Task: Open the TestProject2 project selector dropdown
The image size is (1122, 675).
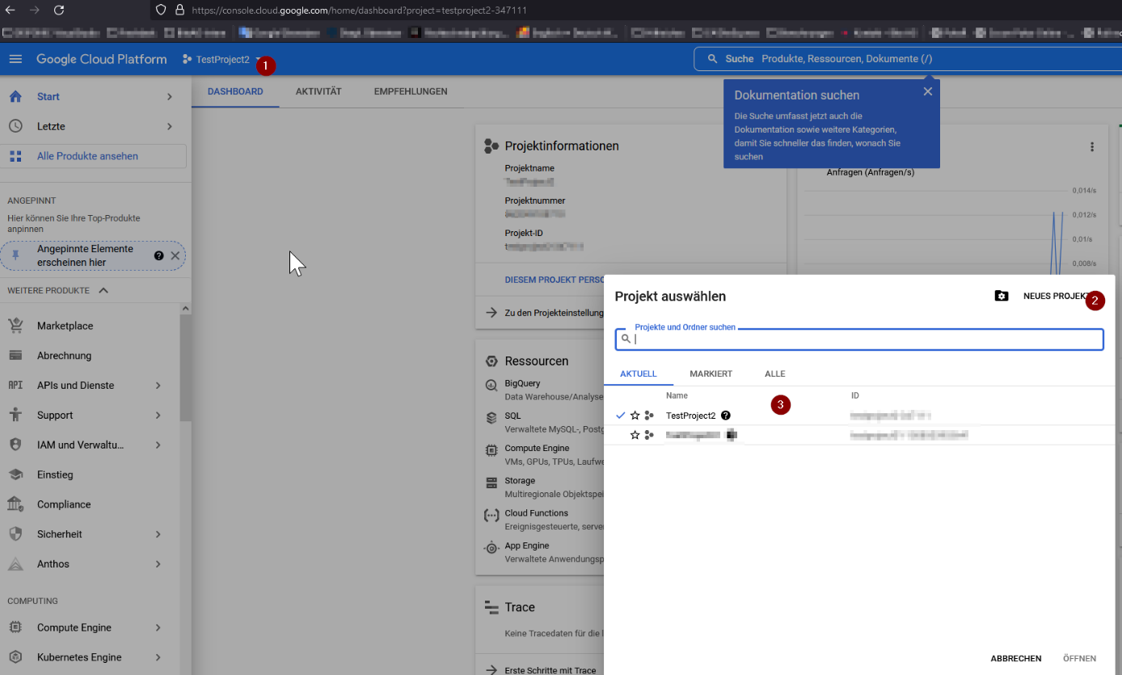Action: click(x=222, y=59)
